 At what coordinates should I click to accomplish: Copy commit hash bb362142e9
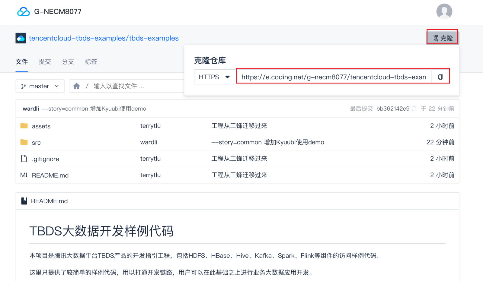tap(414, 109)
